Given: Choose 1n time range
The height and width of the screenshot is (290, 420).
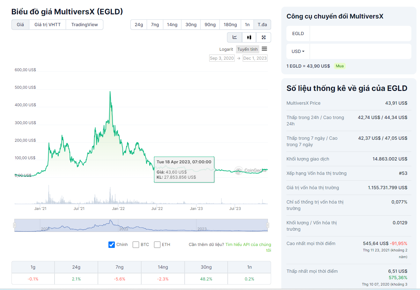Looking at the screenshot, I should (247, 25).
